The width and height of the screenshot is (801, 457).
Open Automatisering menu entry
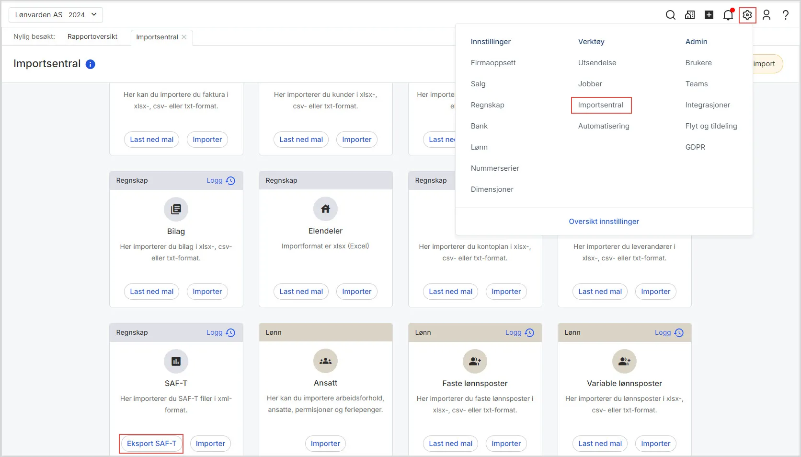pos(604,126)
